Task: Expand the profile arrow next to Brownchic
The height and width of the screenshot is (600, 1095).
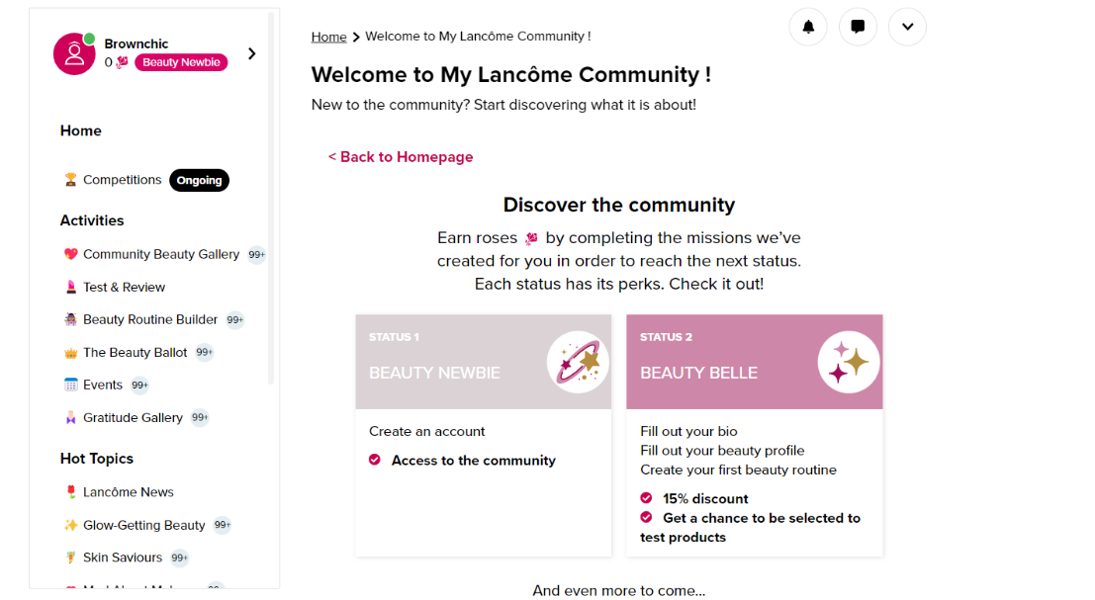Action: click(x=251, y=53)
